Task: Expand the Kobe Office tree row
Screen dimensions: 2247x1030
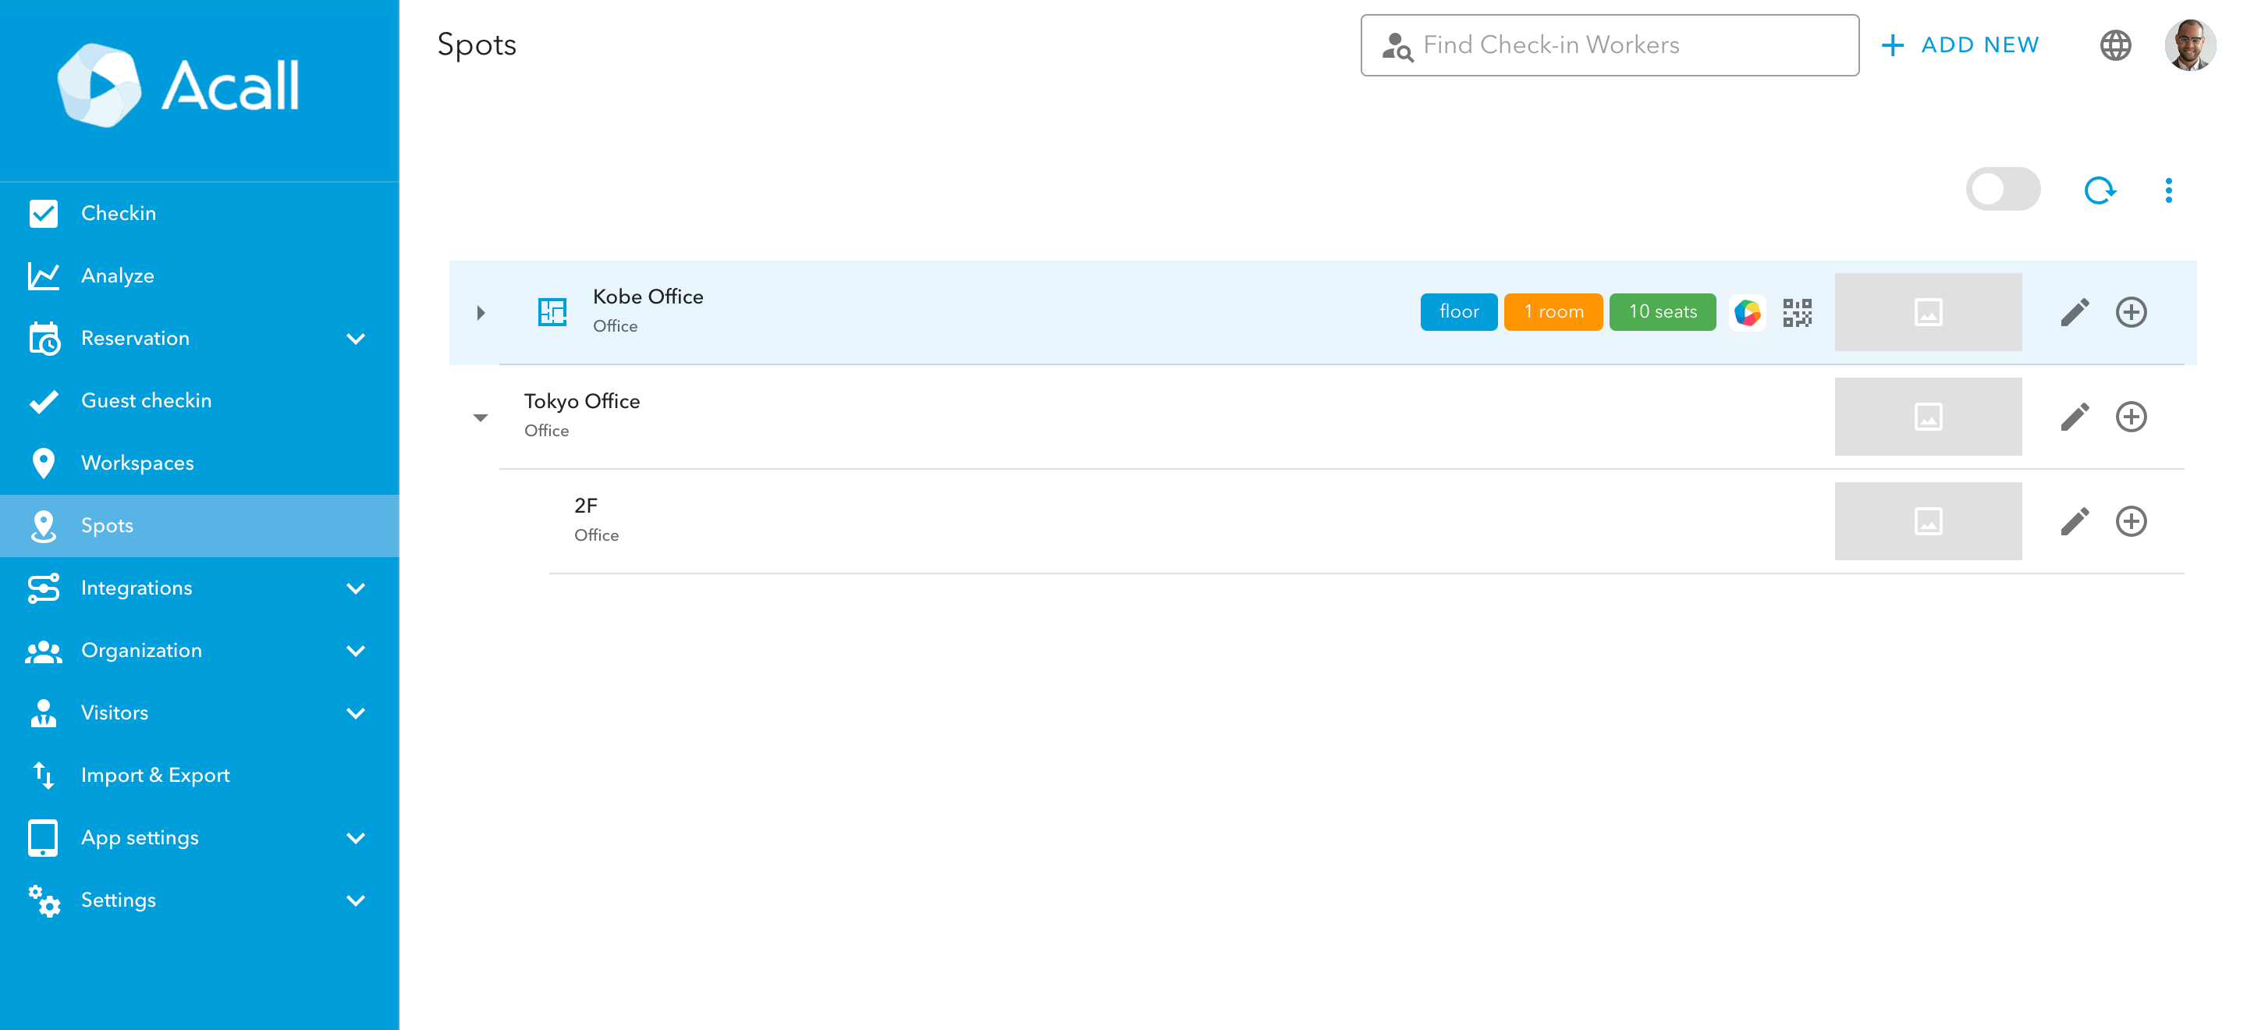Action: point(481,312)
